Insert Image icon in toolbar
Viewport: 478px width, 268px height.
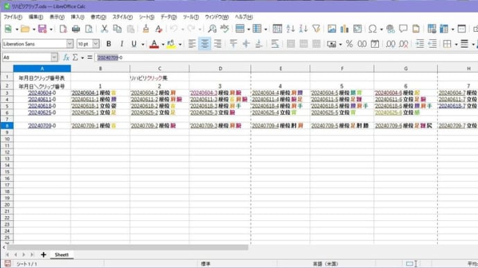332,29
